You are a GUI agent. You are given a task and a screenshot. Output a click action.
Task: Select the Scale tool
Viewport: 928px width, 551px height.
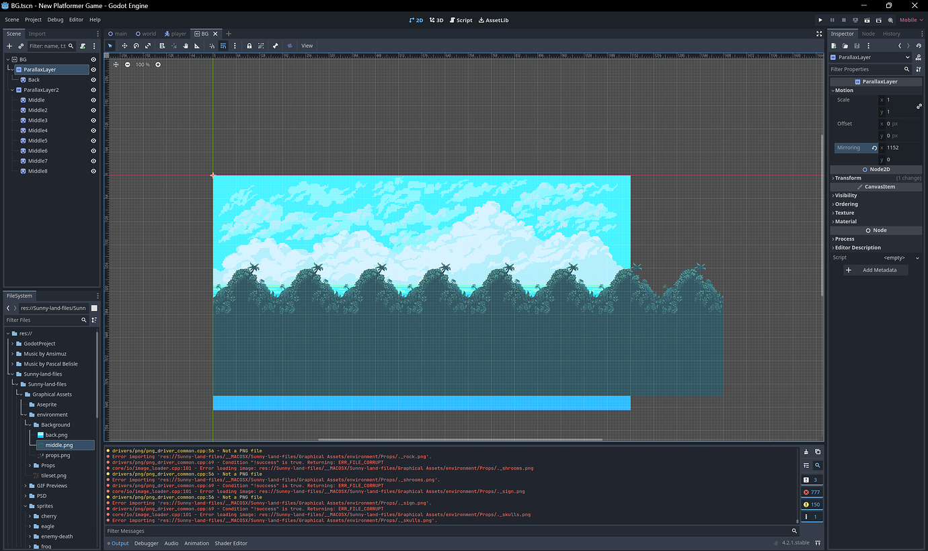tap(148, 46)
